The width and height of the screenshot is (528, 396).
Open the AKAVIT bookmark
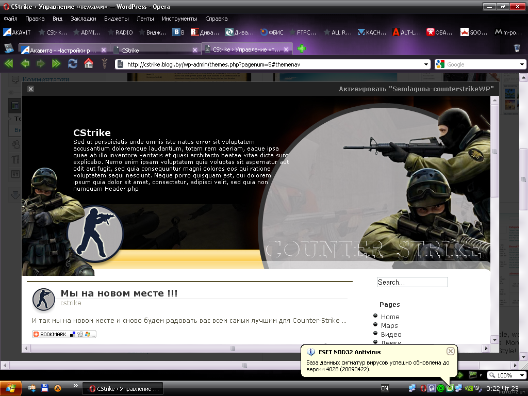17,32
